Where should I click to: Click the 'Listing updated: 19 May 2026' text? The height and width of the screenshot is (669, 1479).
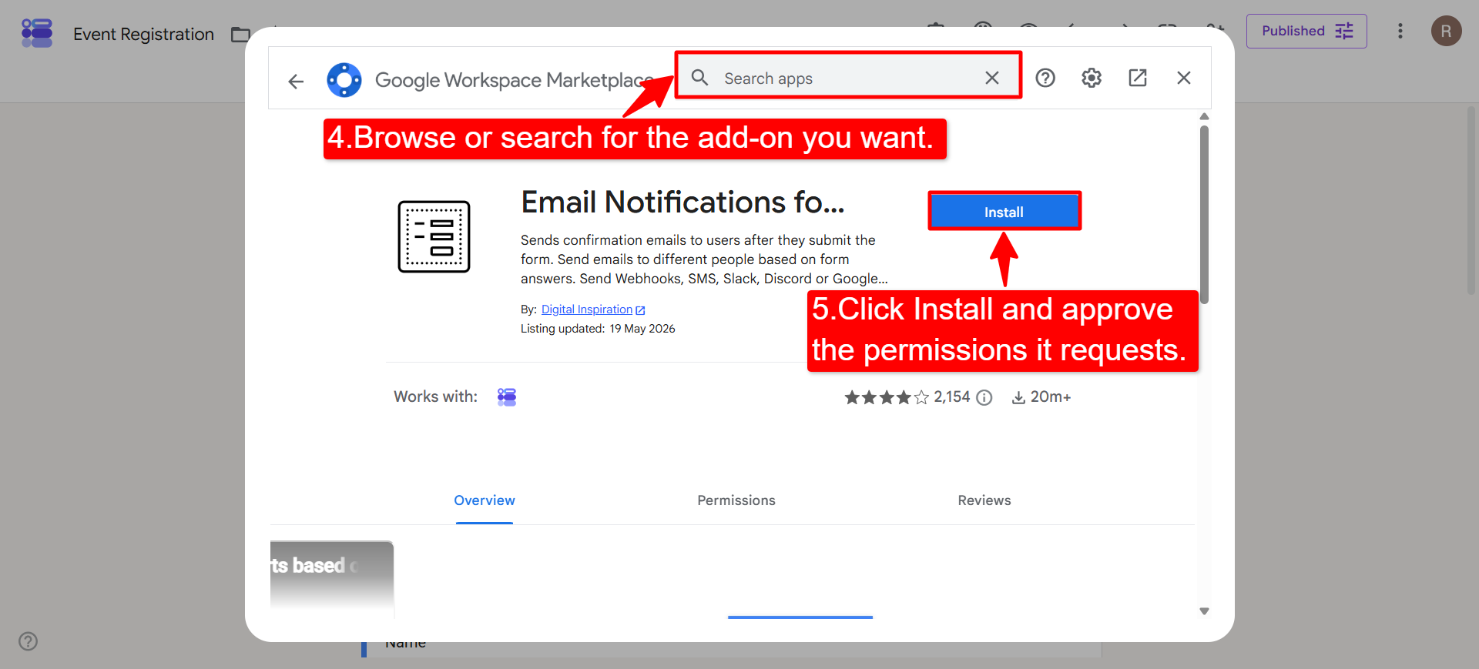point(598,329)
